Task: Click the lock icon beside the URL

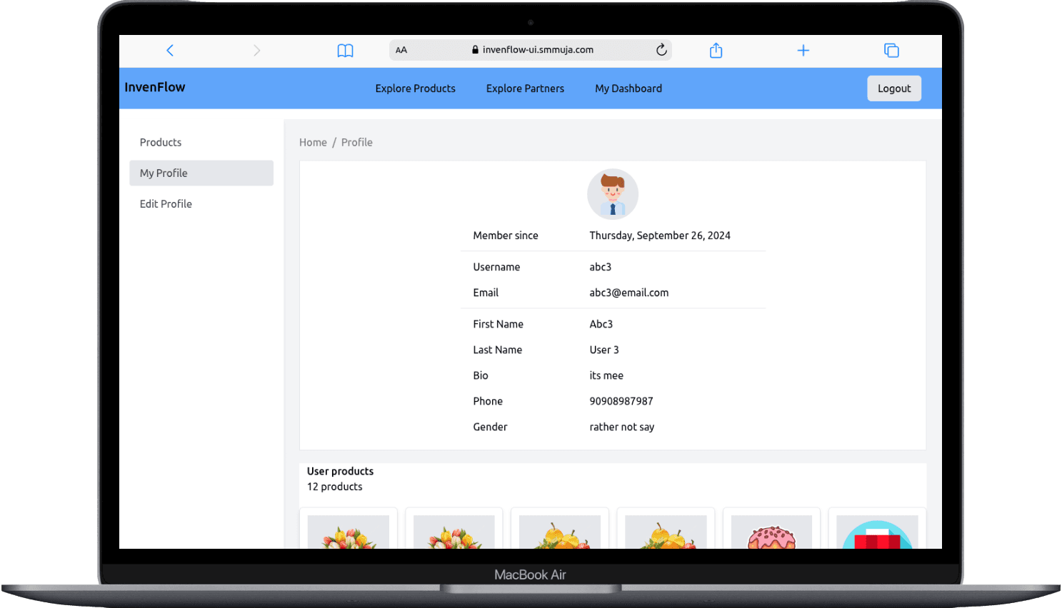Action: point(476,49)
